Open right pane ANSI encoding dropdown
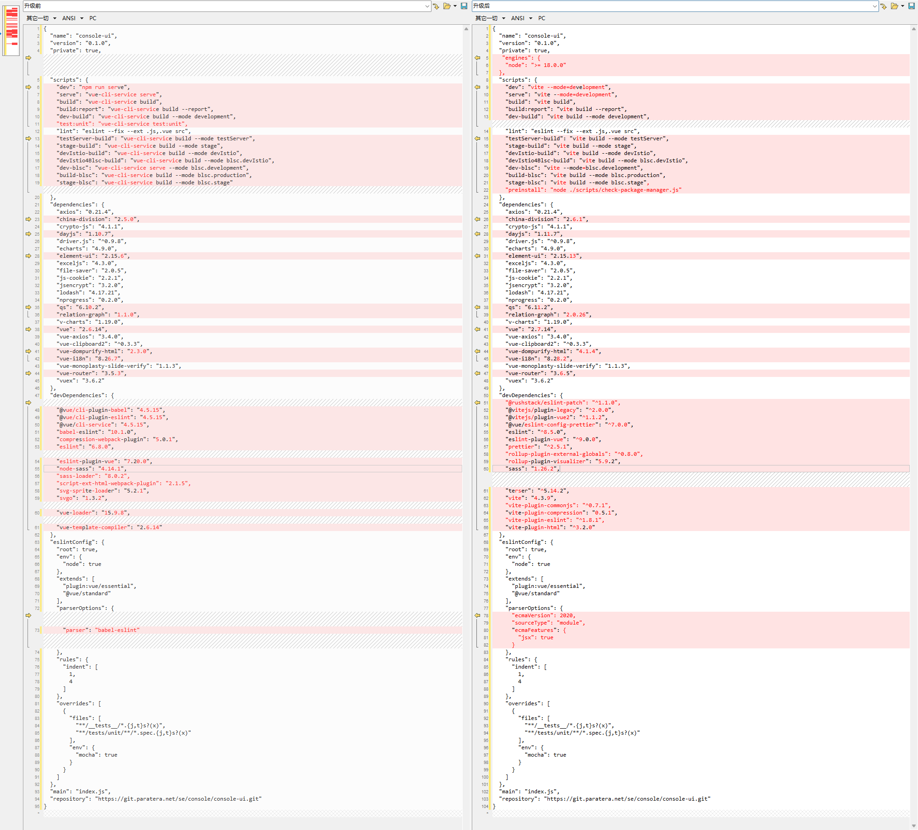 [521, 18]
